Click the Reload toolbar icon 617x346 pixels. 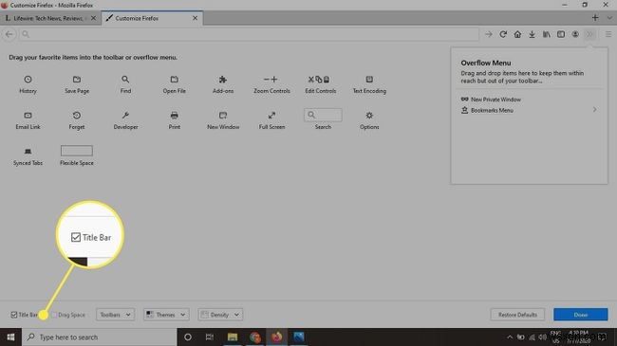503,34
